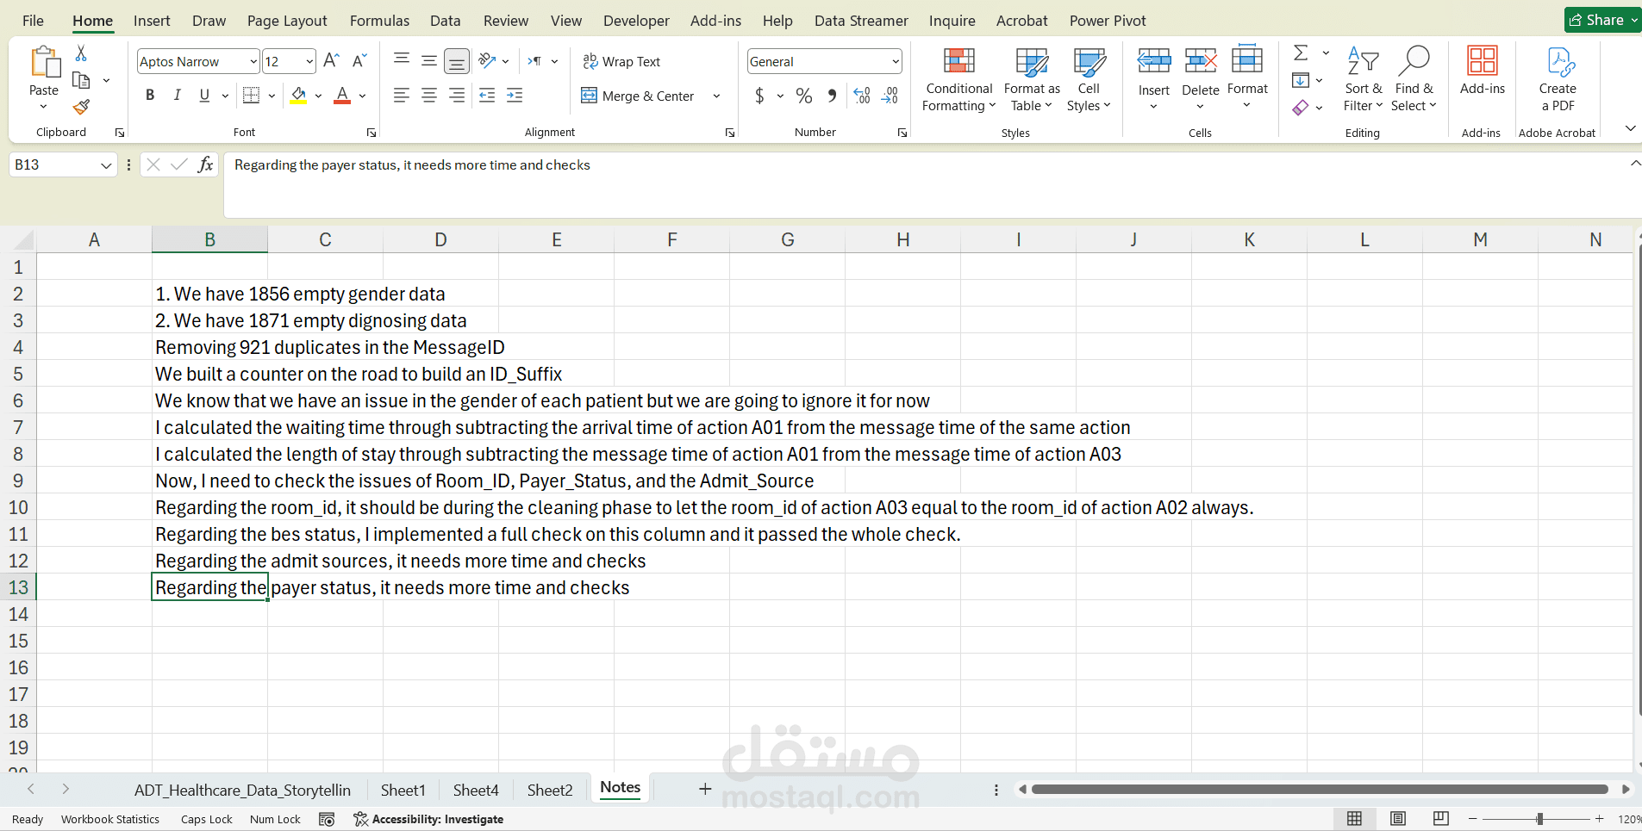Click the Percent Style icon

tap(804, 96)
